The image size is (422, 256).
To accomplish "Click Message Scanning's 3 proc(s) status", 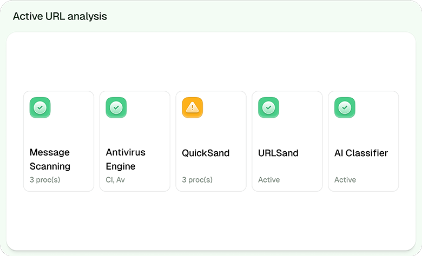I will 45,180.
